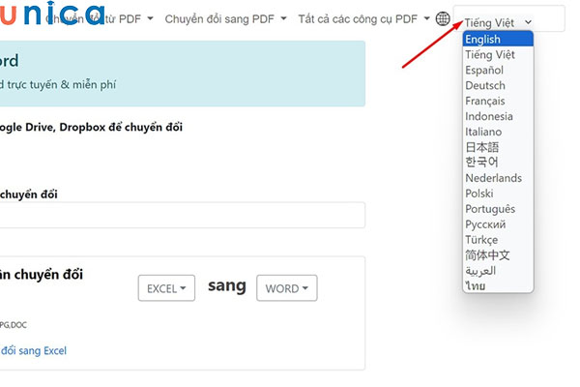Expand the WORD target format dropdown
Screen dimensions: 580x387
tap(286, 288)
